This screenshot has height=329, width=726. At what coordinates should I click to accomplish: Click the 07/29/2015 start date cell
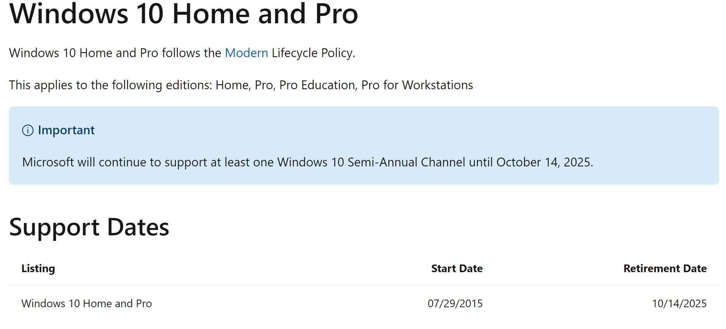(x=455, y=304)
